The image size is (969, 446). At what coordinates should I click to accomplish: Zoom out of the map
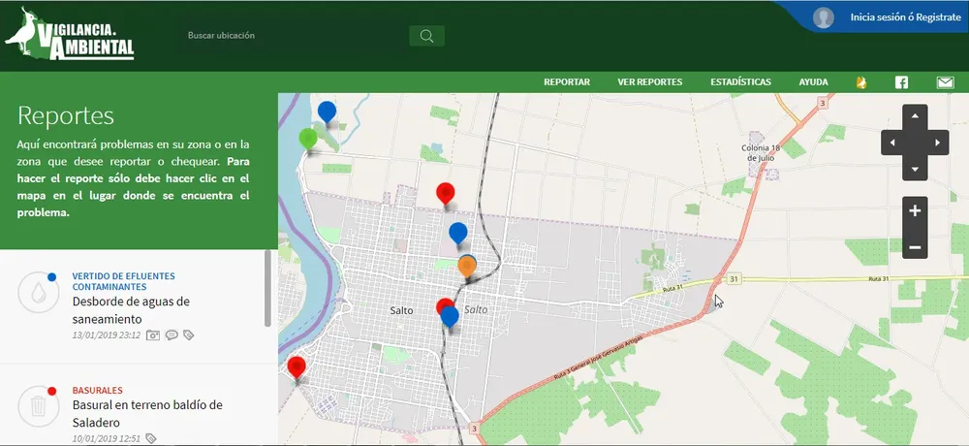(915, 247)
